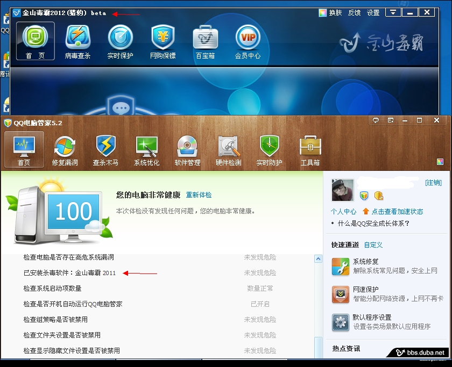Open 修复漏洞 in QQ电脑管家
This screenshot has width=452, height=367.
65,150
